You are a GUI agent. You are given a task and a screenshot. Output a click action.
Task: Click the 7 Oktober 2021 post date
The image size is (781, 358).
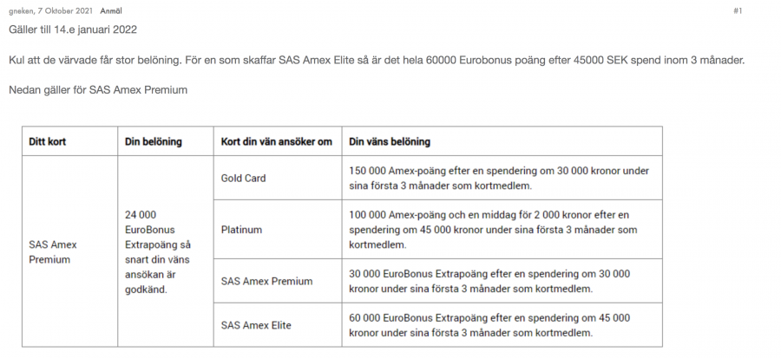click(x=67, y=11)
